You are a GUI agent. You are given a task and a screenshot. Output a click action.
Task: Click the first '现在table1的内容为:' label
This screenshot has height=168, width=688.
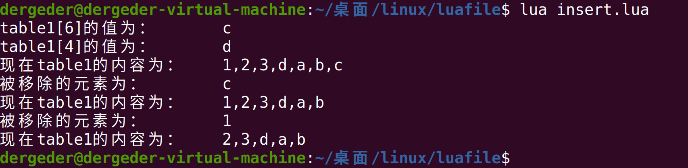(x=87, y=65)
